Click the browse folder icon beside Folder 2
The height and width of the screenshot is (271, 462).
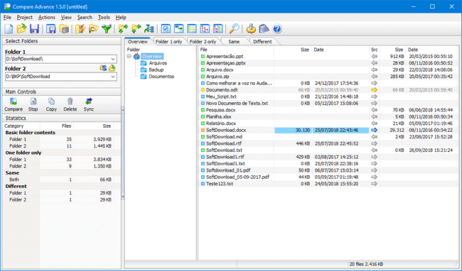(112, 68)
